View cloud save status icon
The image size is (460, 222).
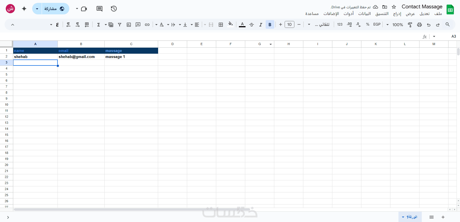tap(375, 7)
